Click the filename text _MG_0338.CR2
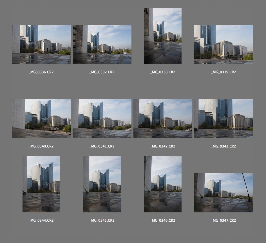Viewport: 266px width, 243px height. (163, 72)
